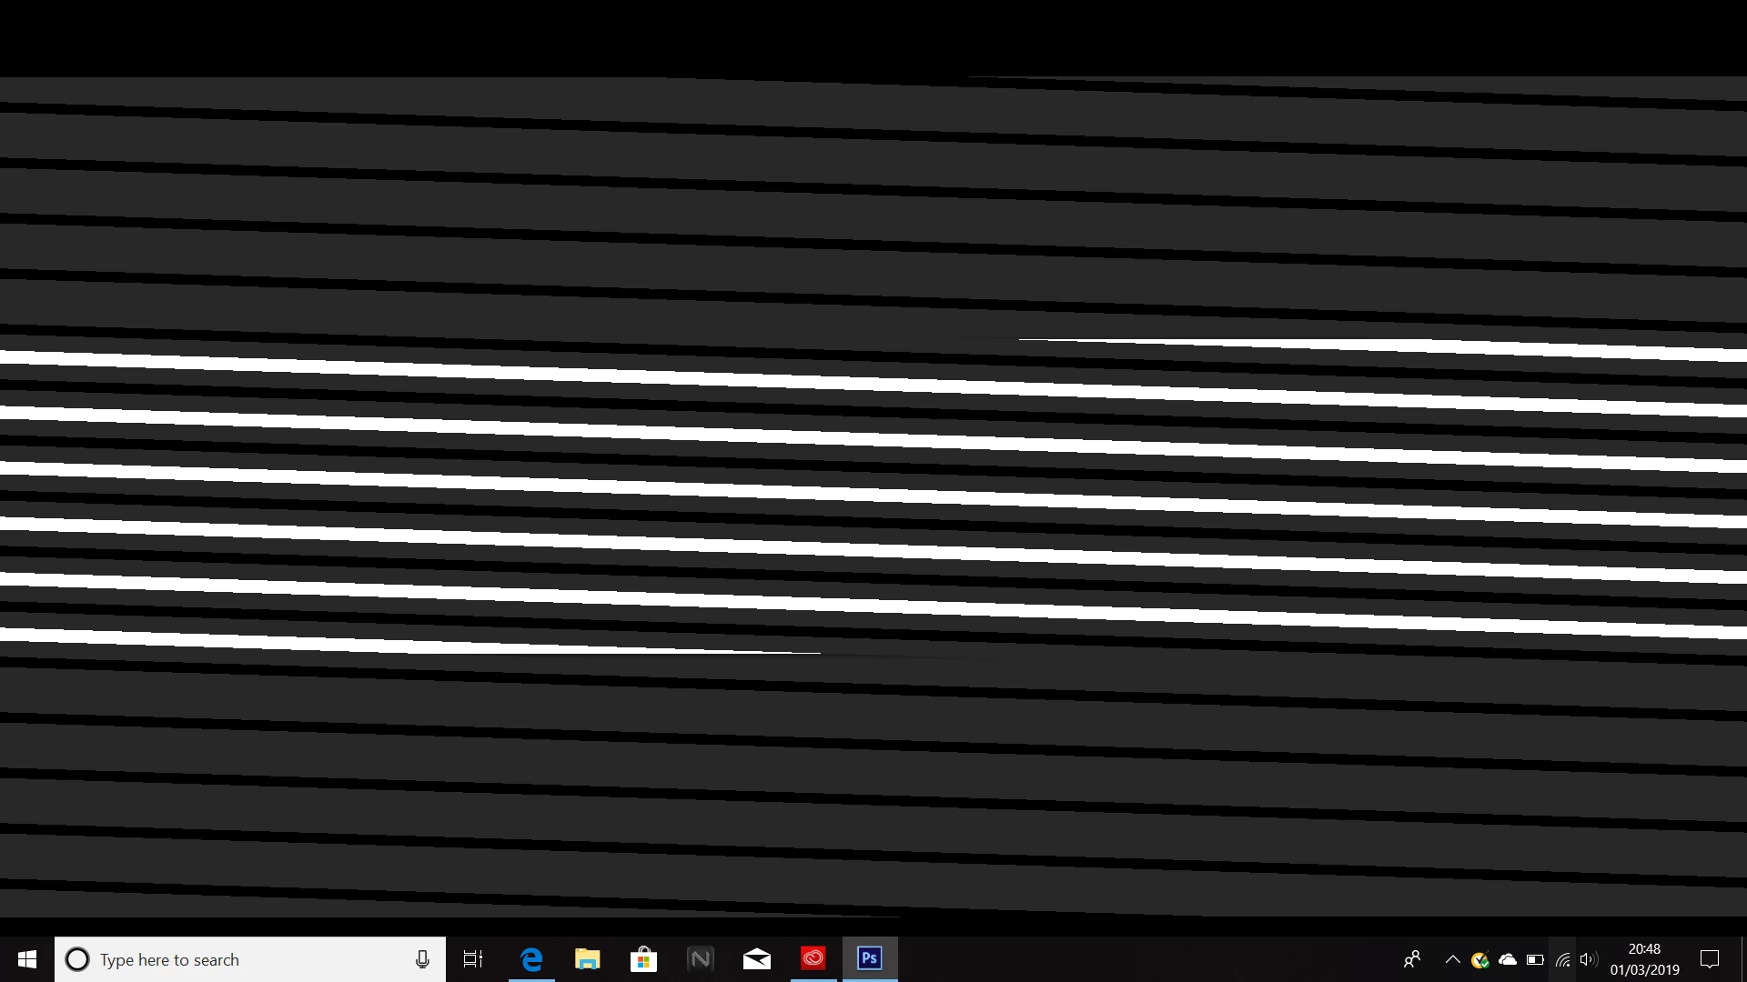Viewport: 1747px width, 982px height.
Task: Open the volume speaker control
Action: (x=1589, y=959)
